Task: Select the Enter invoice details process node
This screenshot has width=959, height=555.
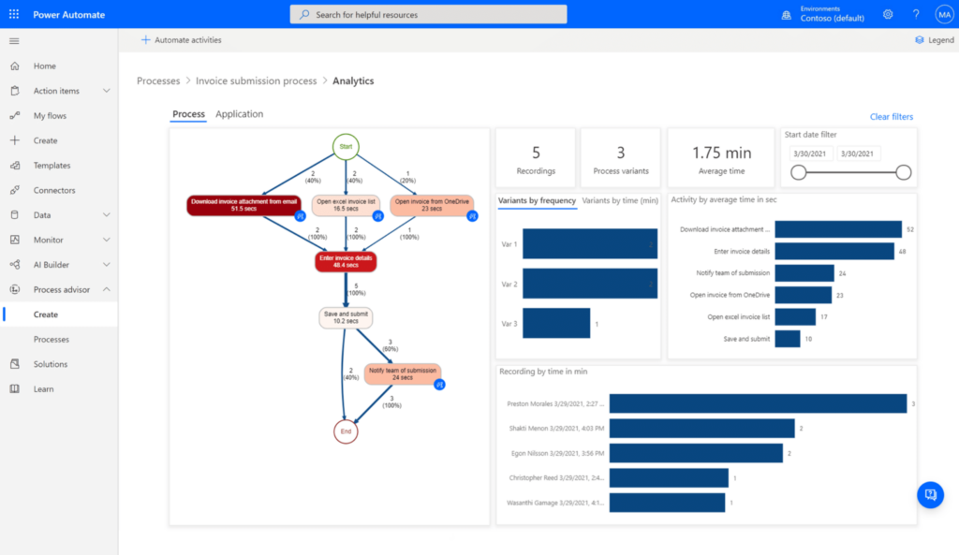Action: [346, 262]
